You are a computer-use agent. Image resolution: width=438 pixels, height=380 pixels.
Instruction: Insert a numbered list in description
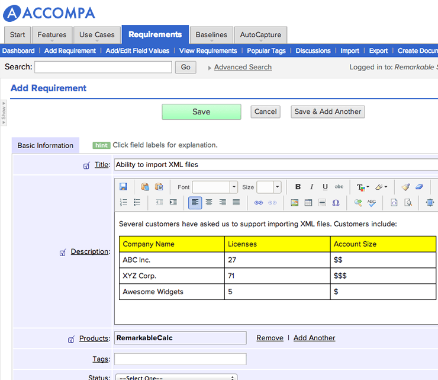coord(124,203)
